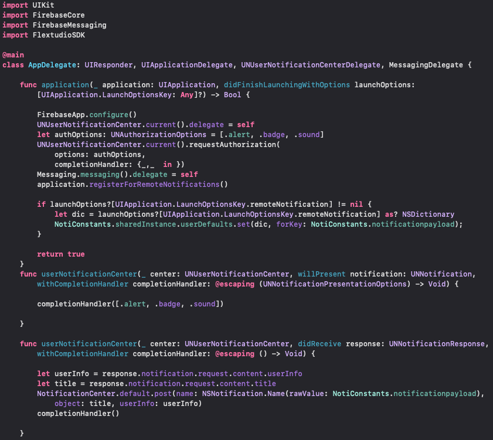Click 'FirebaseApp' before configure()

point(61,115)
